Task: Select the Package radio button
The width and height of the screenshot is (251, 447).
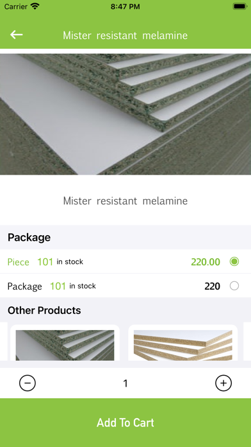Action: click(234, 286)
